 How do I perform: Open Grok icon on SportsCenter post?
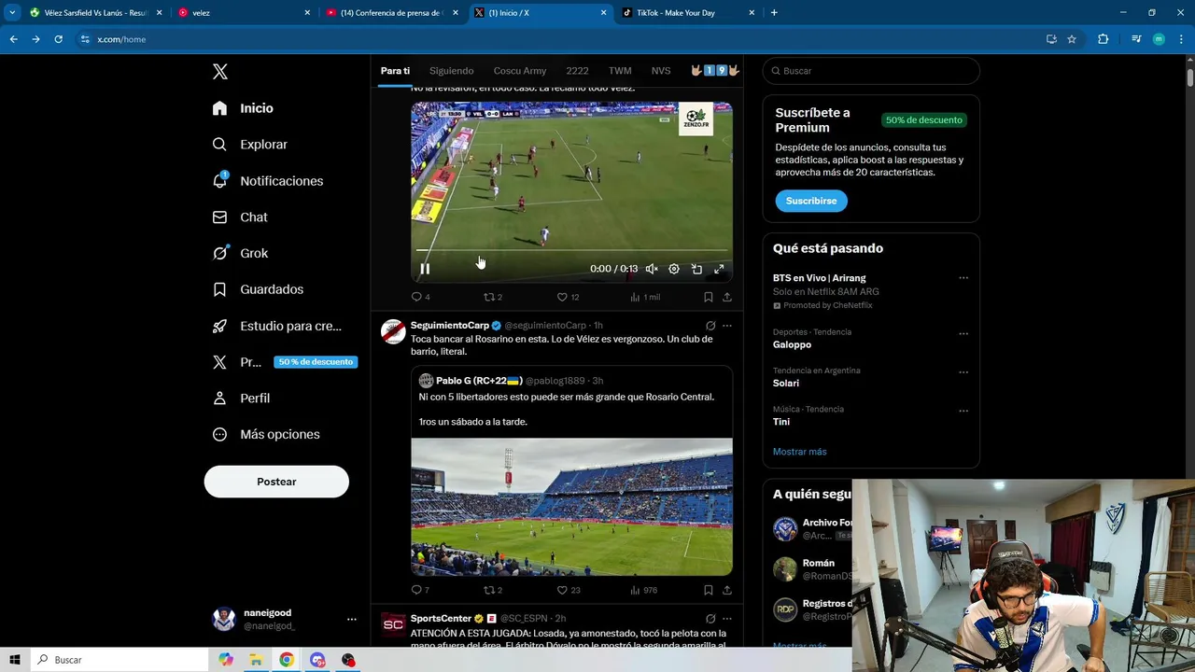710,619
